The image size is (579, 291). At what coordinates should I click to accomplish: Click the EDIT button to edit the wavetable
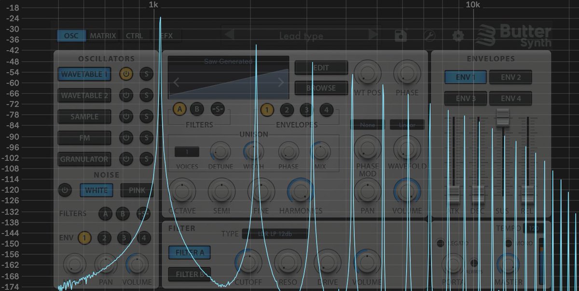(321, 68)
